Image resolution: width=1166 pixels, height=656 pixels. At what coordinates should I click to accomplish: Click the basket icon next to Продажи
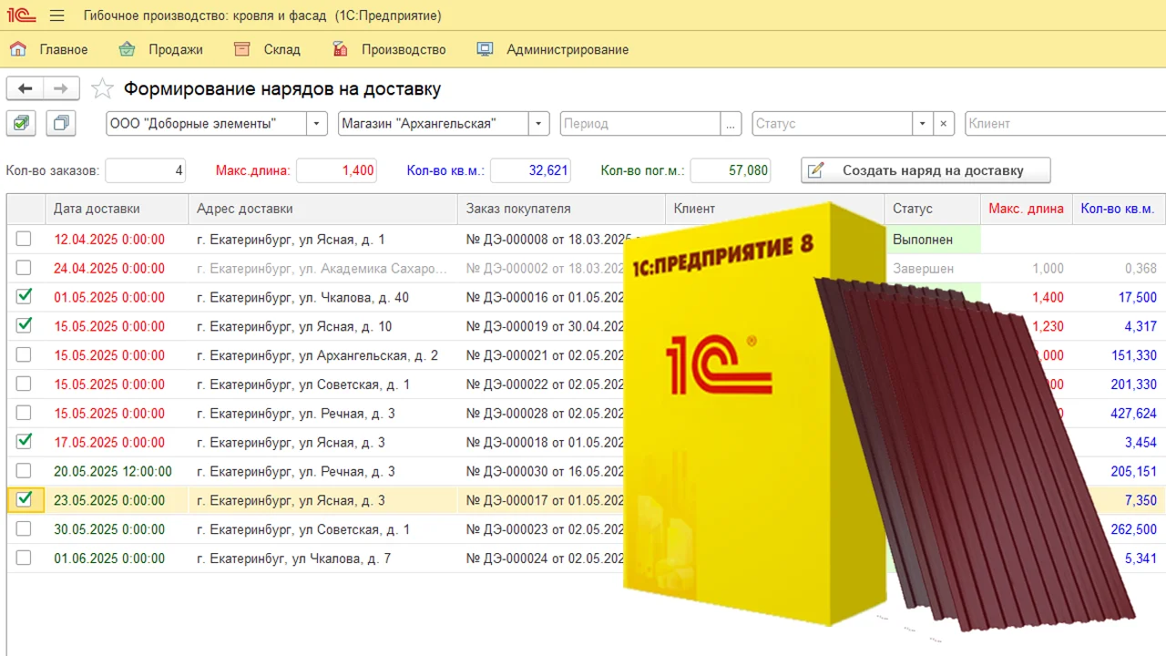coord(127,49)
